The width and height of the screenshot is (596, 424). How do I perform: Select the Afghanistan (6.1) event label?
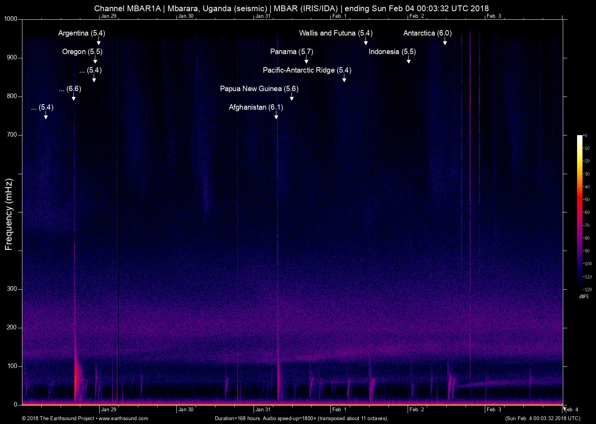click(x=256, y=107)
